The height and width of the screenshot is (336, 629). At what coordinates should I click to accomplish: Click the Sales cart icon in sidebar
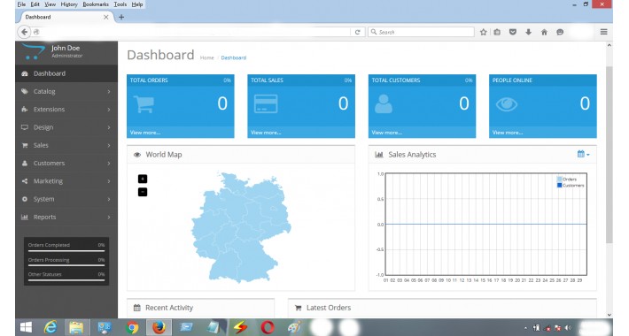coord(25,145)
